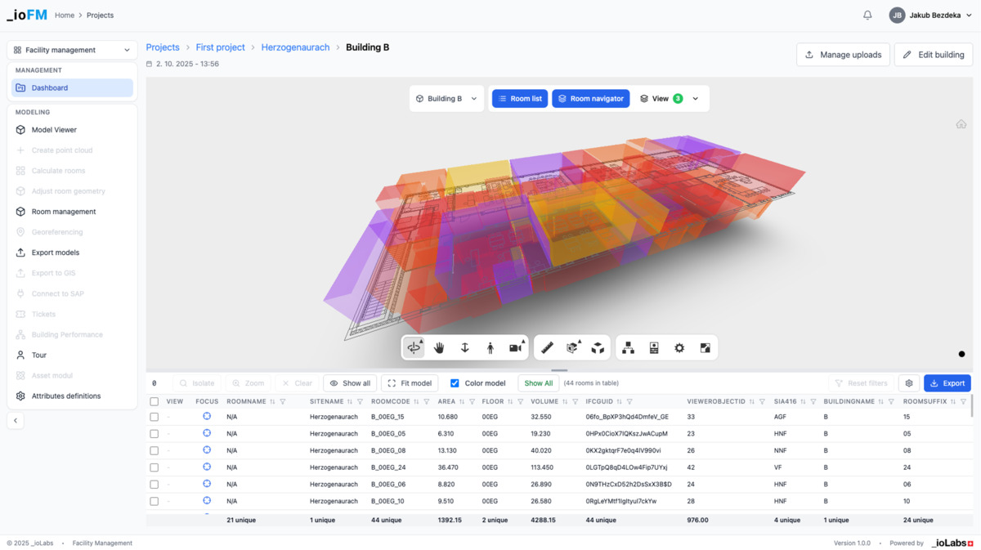Check the select-all rows header checkbox
This screenshot has height=550, width=981.
tap(155, 402)
